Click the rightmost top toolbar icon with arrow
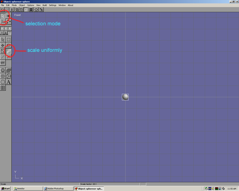This screenshot has width=239, height=191. 41,10
